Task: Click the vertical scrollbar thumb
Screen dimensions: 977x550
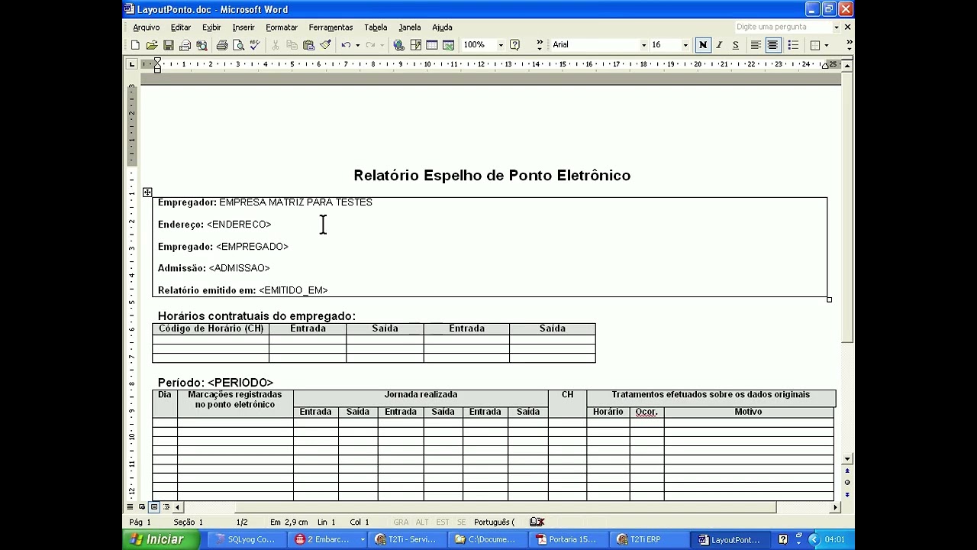Action: tap(847, 207)
